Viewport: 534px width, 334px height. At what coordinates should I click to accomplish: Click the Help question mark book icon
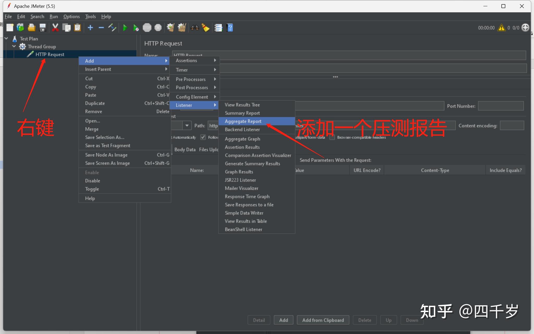click(x=230, y=28)
